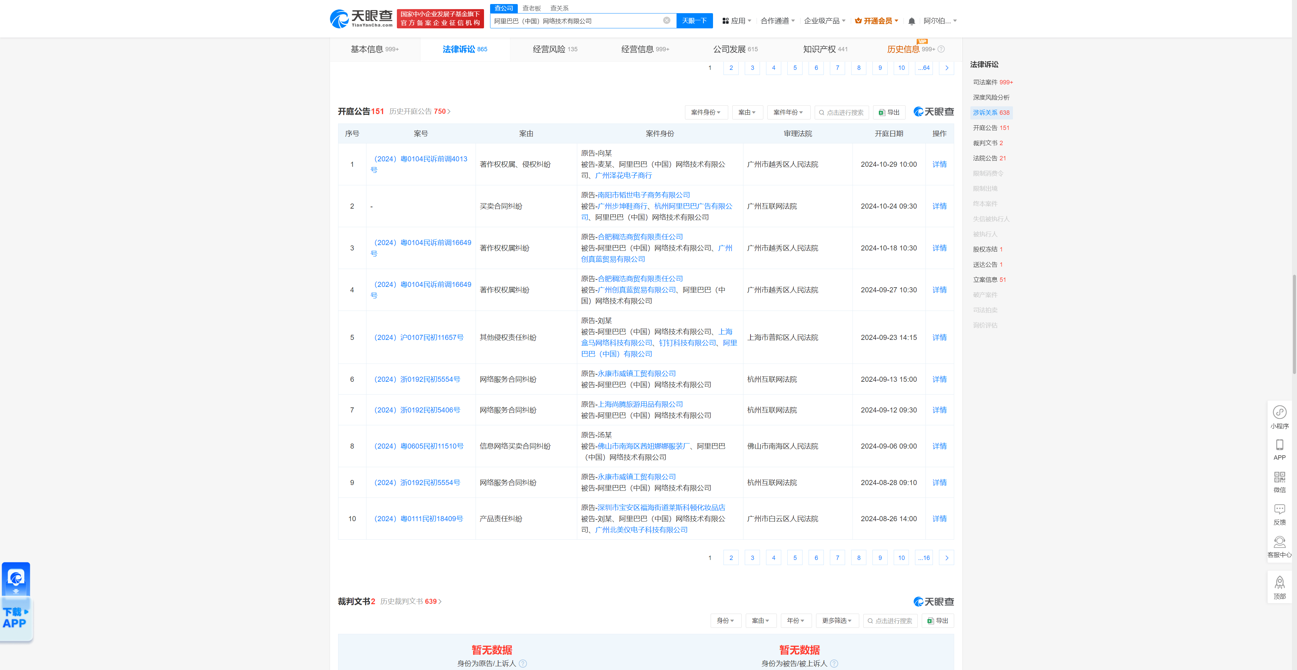Open 历史开庭公告 750 link
1297x670 pixels.
(x=419, y=111)
